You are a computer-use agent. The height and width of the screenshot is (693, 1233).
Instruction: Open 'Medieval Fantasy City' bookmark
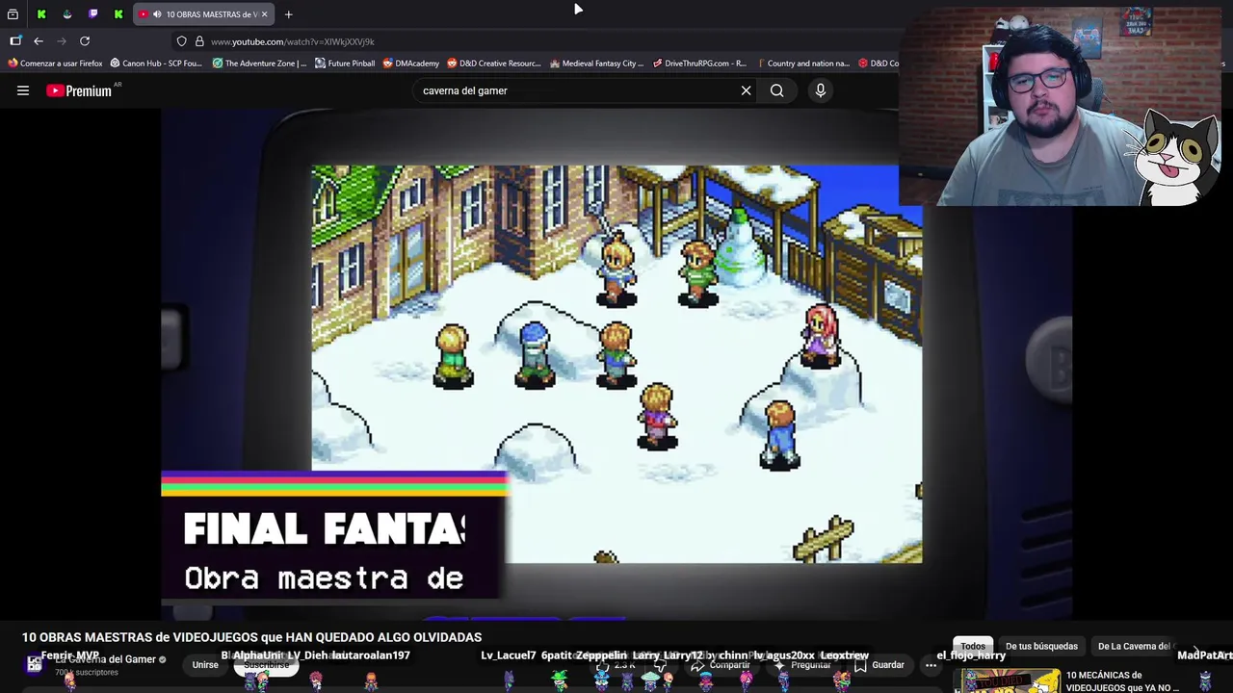596,64
